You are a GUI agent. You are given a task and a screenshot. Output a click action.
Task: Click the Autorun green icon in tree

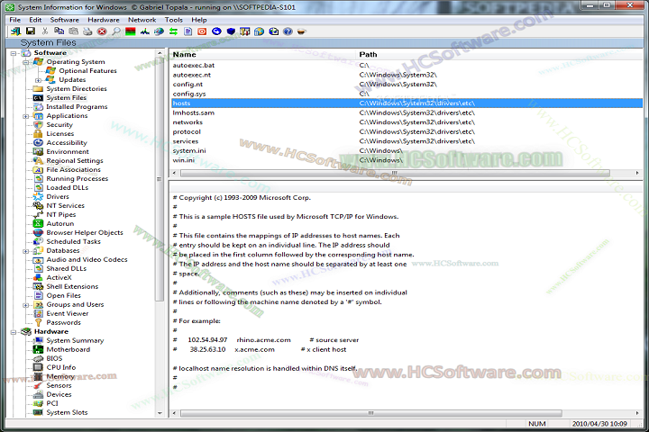(38, 223)
